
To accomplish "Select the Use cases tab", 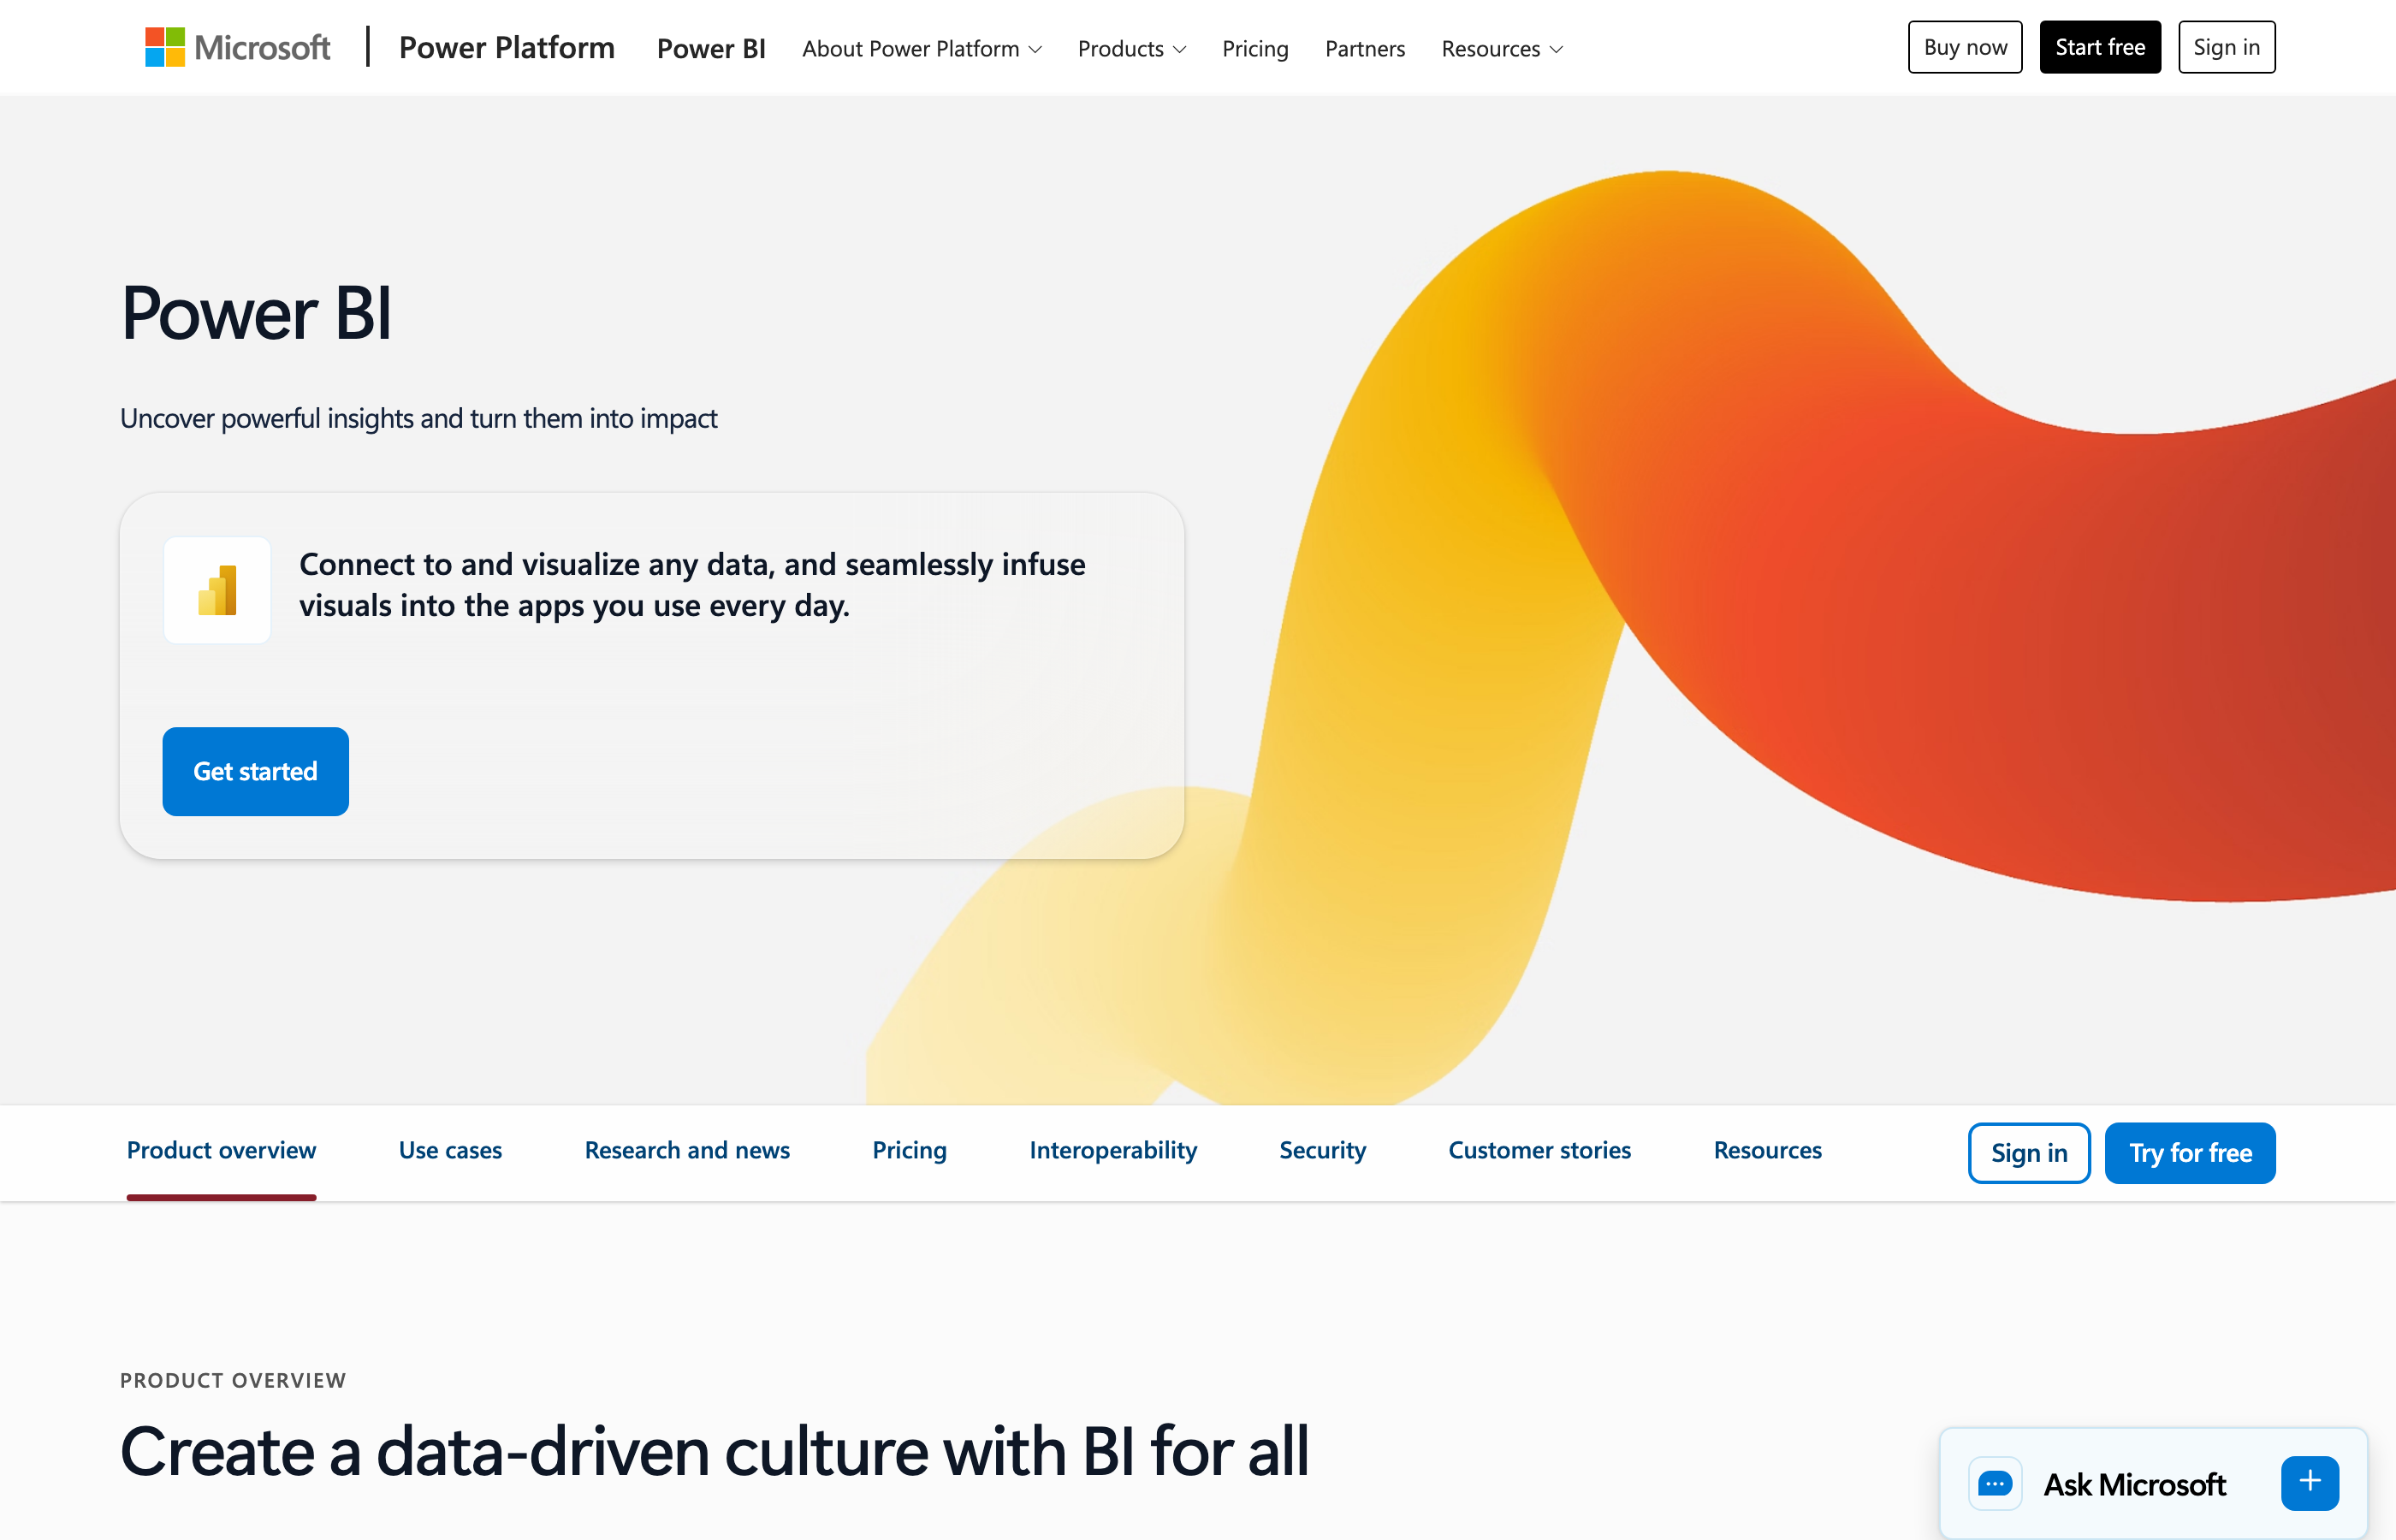I will (450, 1150).
